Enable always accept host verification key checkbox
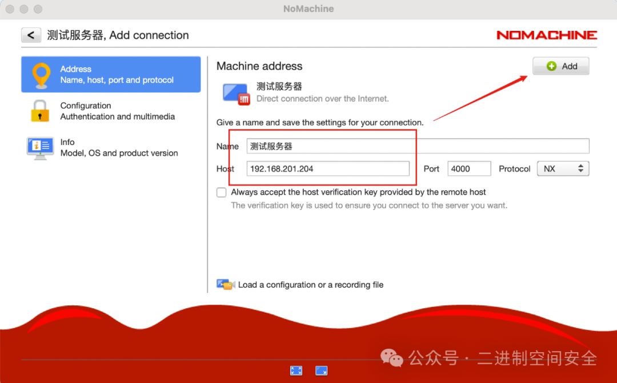 pyautogui.click(x=222, y=192)
